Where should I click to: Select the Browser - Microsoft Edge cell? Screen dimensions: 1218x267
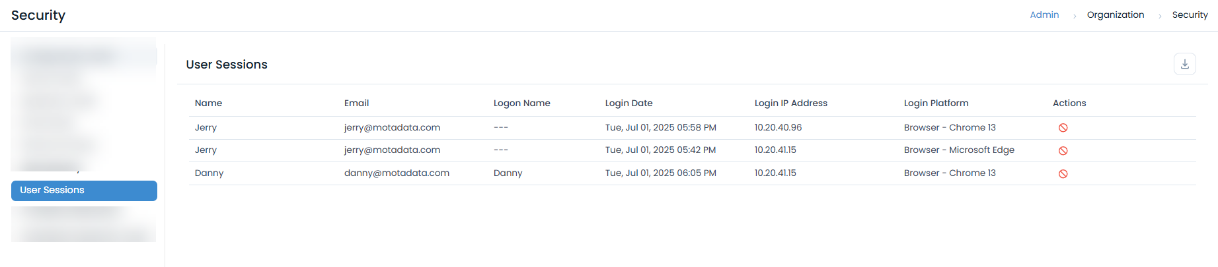(x=959, y=150)
